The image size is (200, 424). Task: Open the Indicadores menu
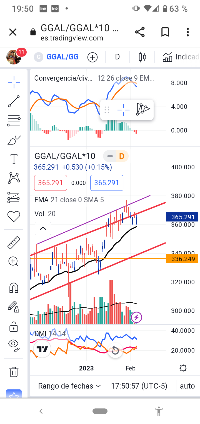[181, 57]
